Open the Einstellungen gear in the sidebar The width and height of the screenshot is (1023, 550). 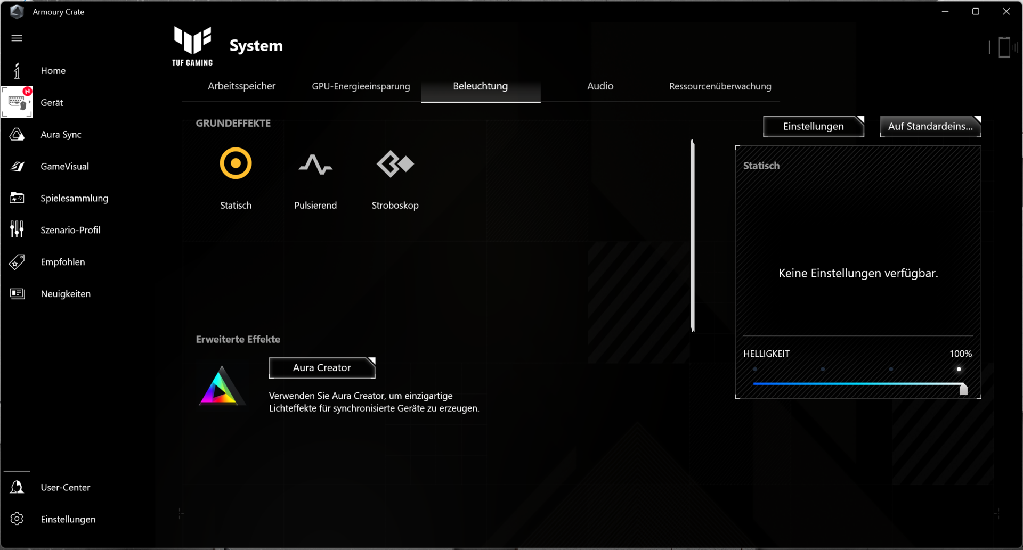[17, 519]
